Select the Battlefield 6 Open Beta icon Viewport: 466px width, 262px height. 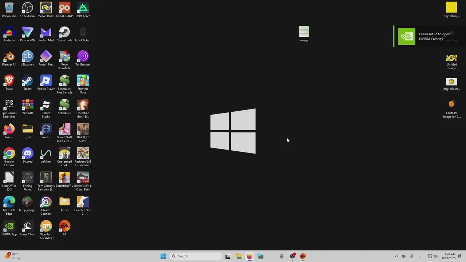tap(83, 182)
